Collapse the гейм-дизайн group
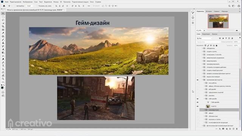Image resolution: width=242 pixels, height=136 pixels. [204, 99]
